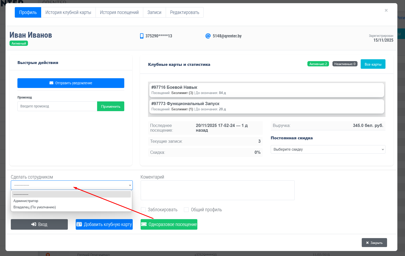
Task: Open the Выберите скидку dropdown
Action: point(328,149)
